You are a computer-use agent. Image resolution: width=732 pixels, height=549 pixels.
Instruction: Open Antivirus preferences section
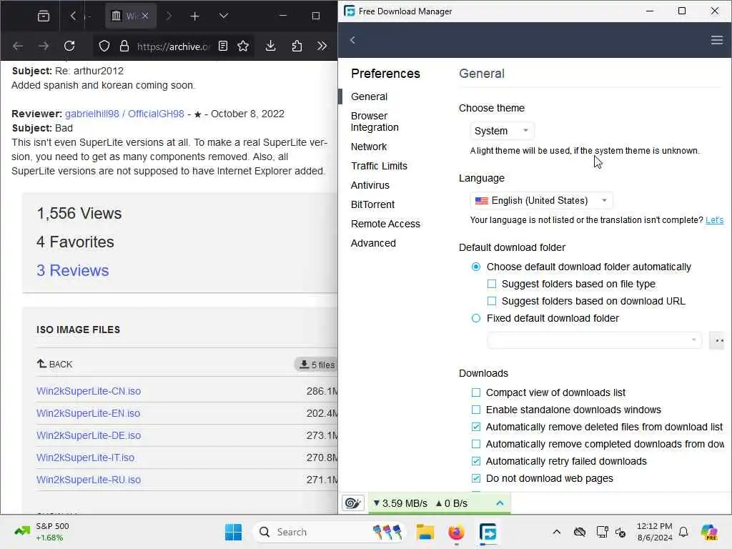point(370,185)
